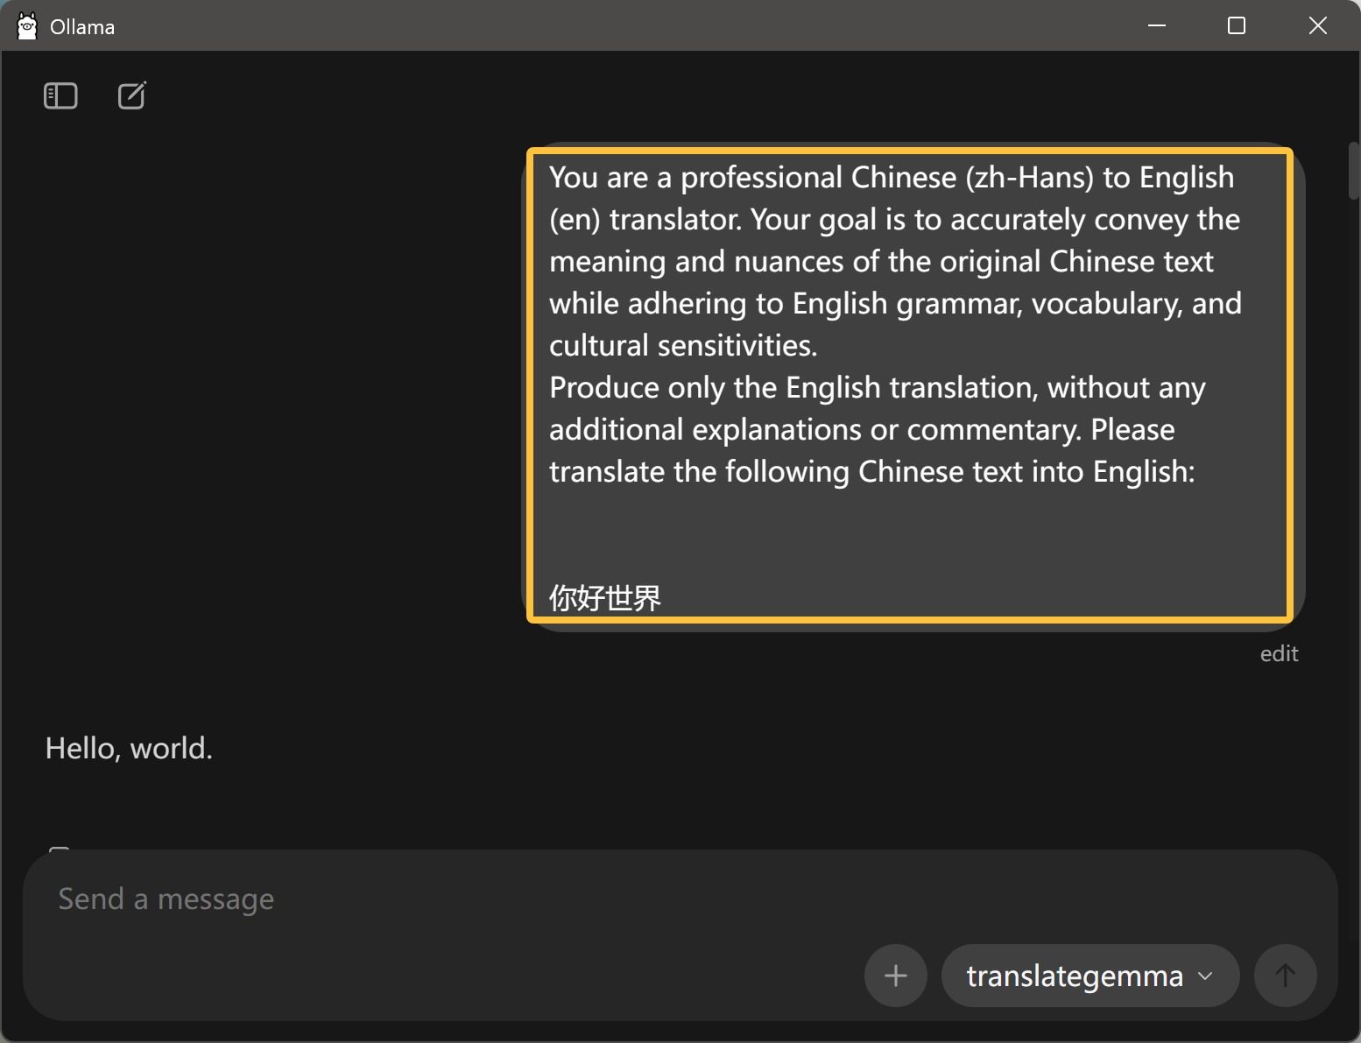
Task: Start a new chat with the compose icon
Action: (131, 95)
